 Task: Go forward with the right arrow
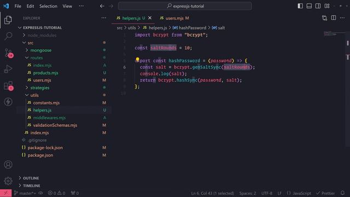coord(111,6)
